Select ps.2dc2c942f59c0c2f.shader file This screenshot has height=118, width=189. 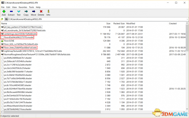click(x=17, y=68)
